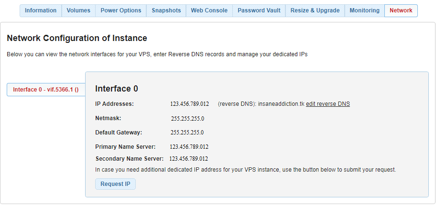Click the Netmask value 255.255.255.0
The image size is (436, 205).
tap(187, 118)
